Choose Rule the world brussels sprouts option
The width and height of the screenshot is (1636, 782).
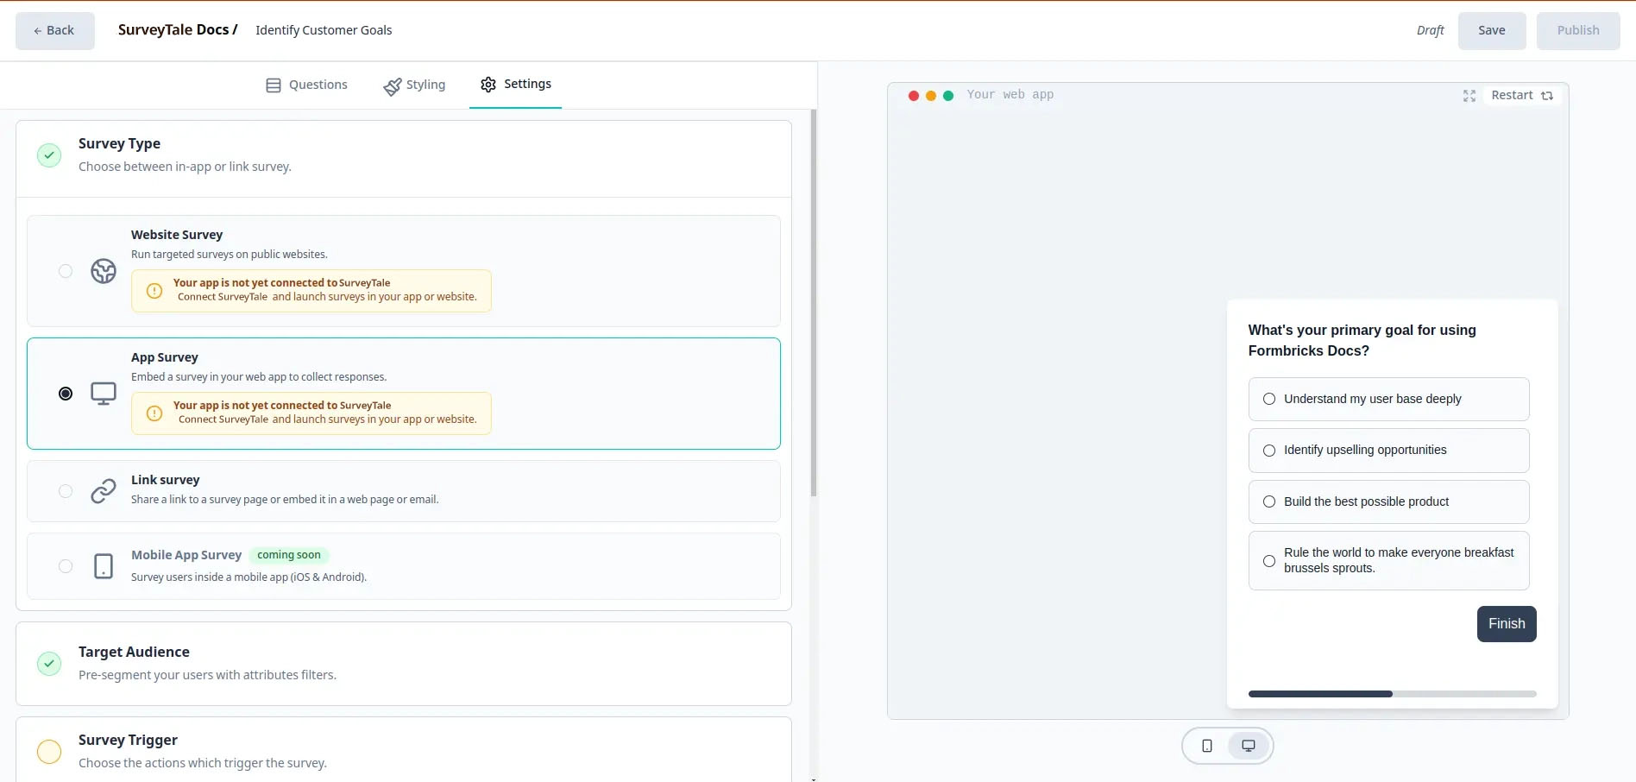[1388, 560]
